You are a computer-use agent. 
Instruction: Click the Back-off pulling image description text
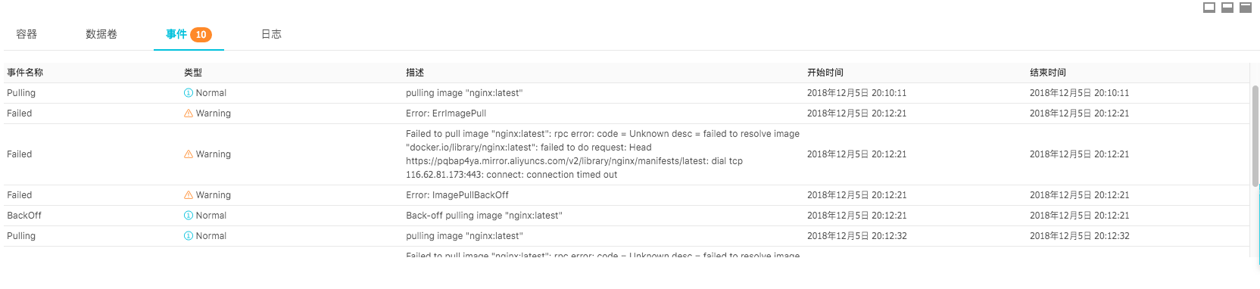pyautogui.click(x=484, y=216)
